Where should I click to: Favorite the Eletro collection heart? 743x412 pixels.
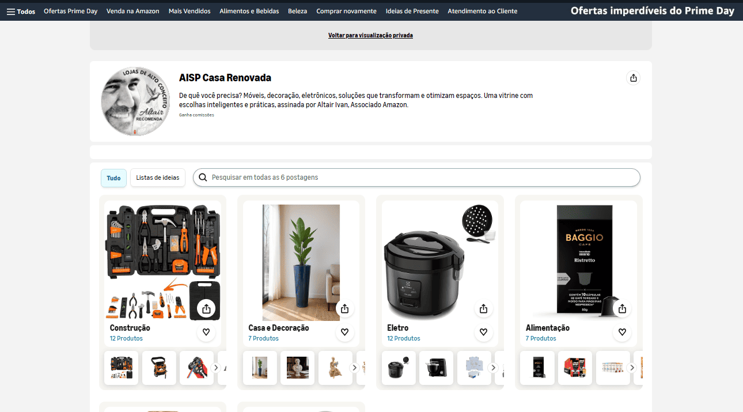[483, 332]
